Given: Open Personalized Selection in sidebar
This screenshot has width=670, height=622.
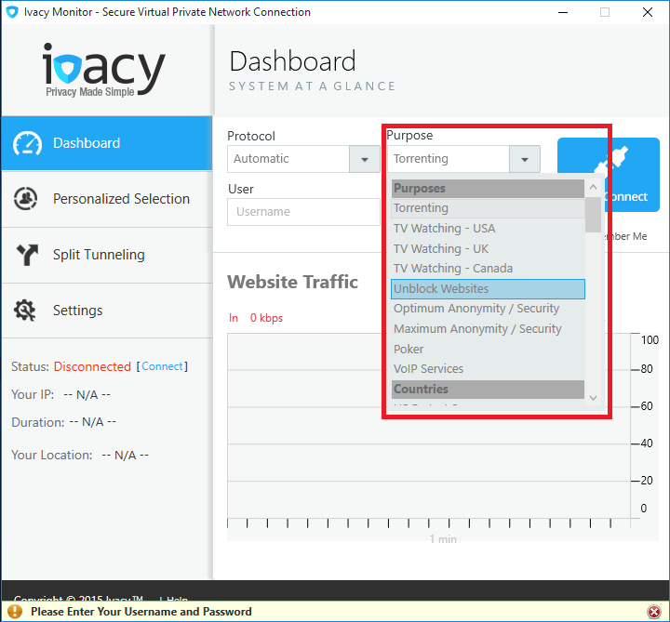Looking at the screenshot, I should pos(107,199).
